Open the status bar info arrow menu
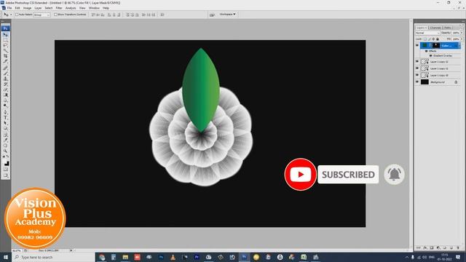The width and height of the screenshot is (466, 262). [71, 250]
